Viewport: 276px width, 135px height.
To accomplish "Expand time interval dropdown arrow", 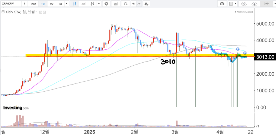I will coord(66,3).
